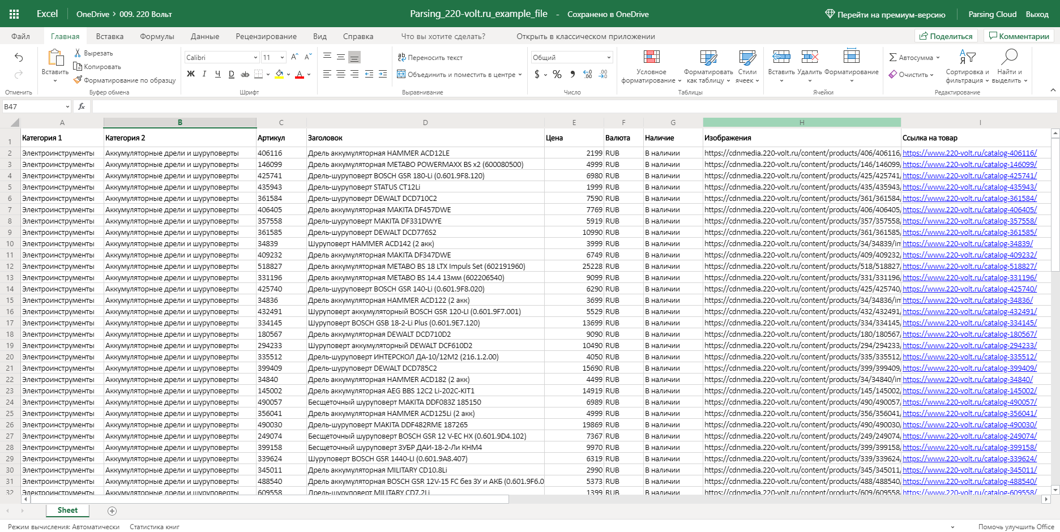Viewport: 1060px width, 532px height.
Task: Click the percent style number icon
Action: click(557, 74)
